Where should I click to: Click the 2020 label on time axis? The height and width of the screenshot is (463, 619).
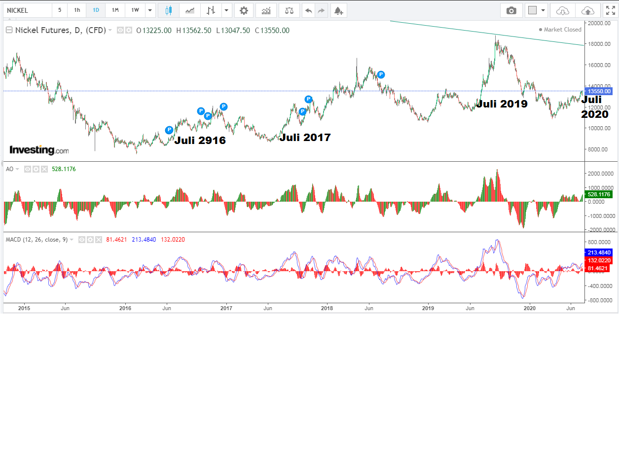pos(529,308)
